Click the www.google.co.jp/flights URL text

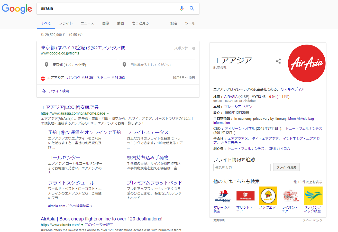point(60,53)
